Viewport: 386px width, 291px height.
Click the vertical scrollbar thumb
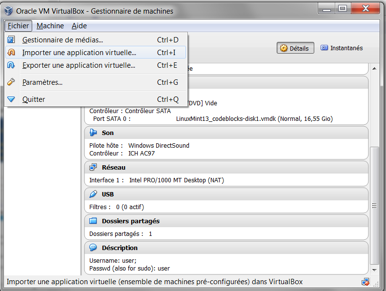(x=374, y=206)
